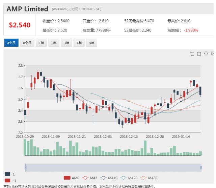Switch to the 6个月 tab
This screenshot has width=216, height=188.
(27, 43)
